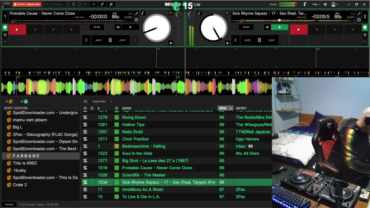
Task: Click color swatch of Beatmaschine - Falling row
Action: [x=116, y=146]
